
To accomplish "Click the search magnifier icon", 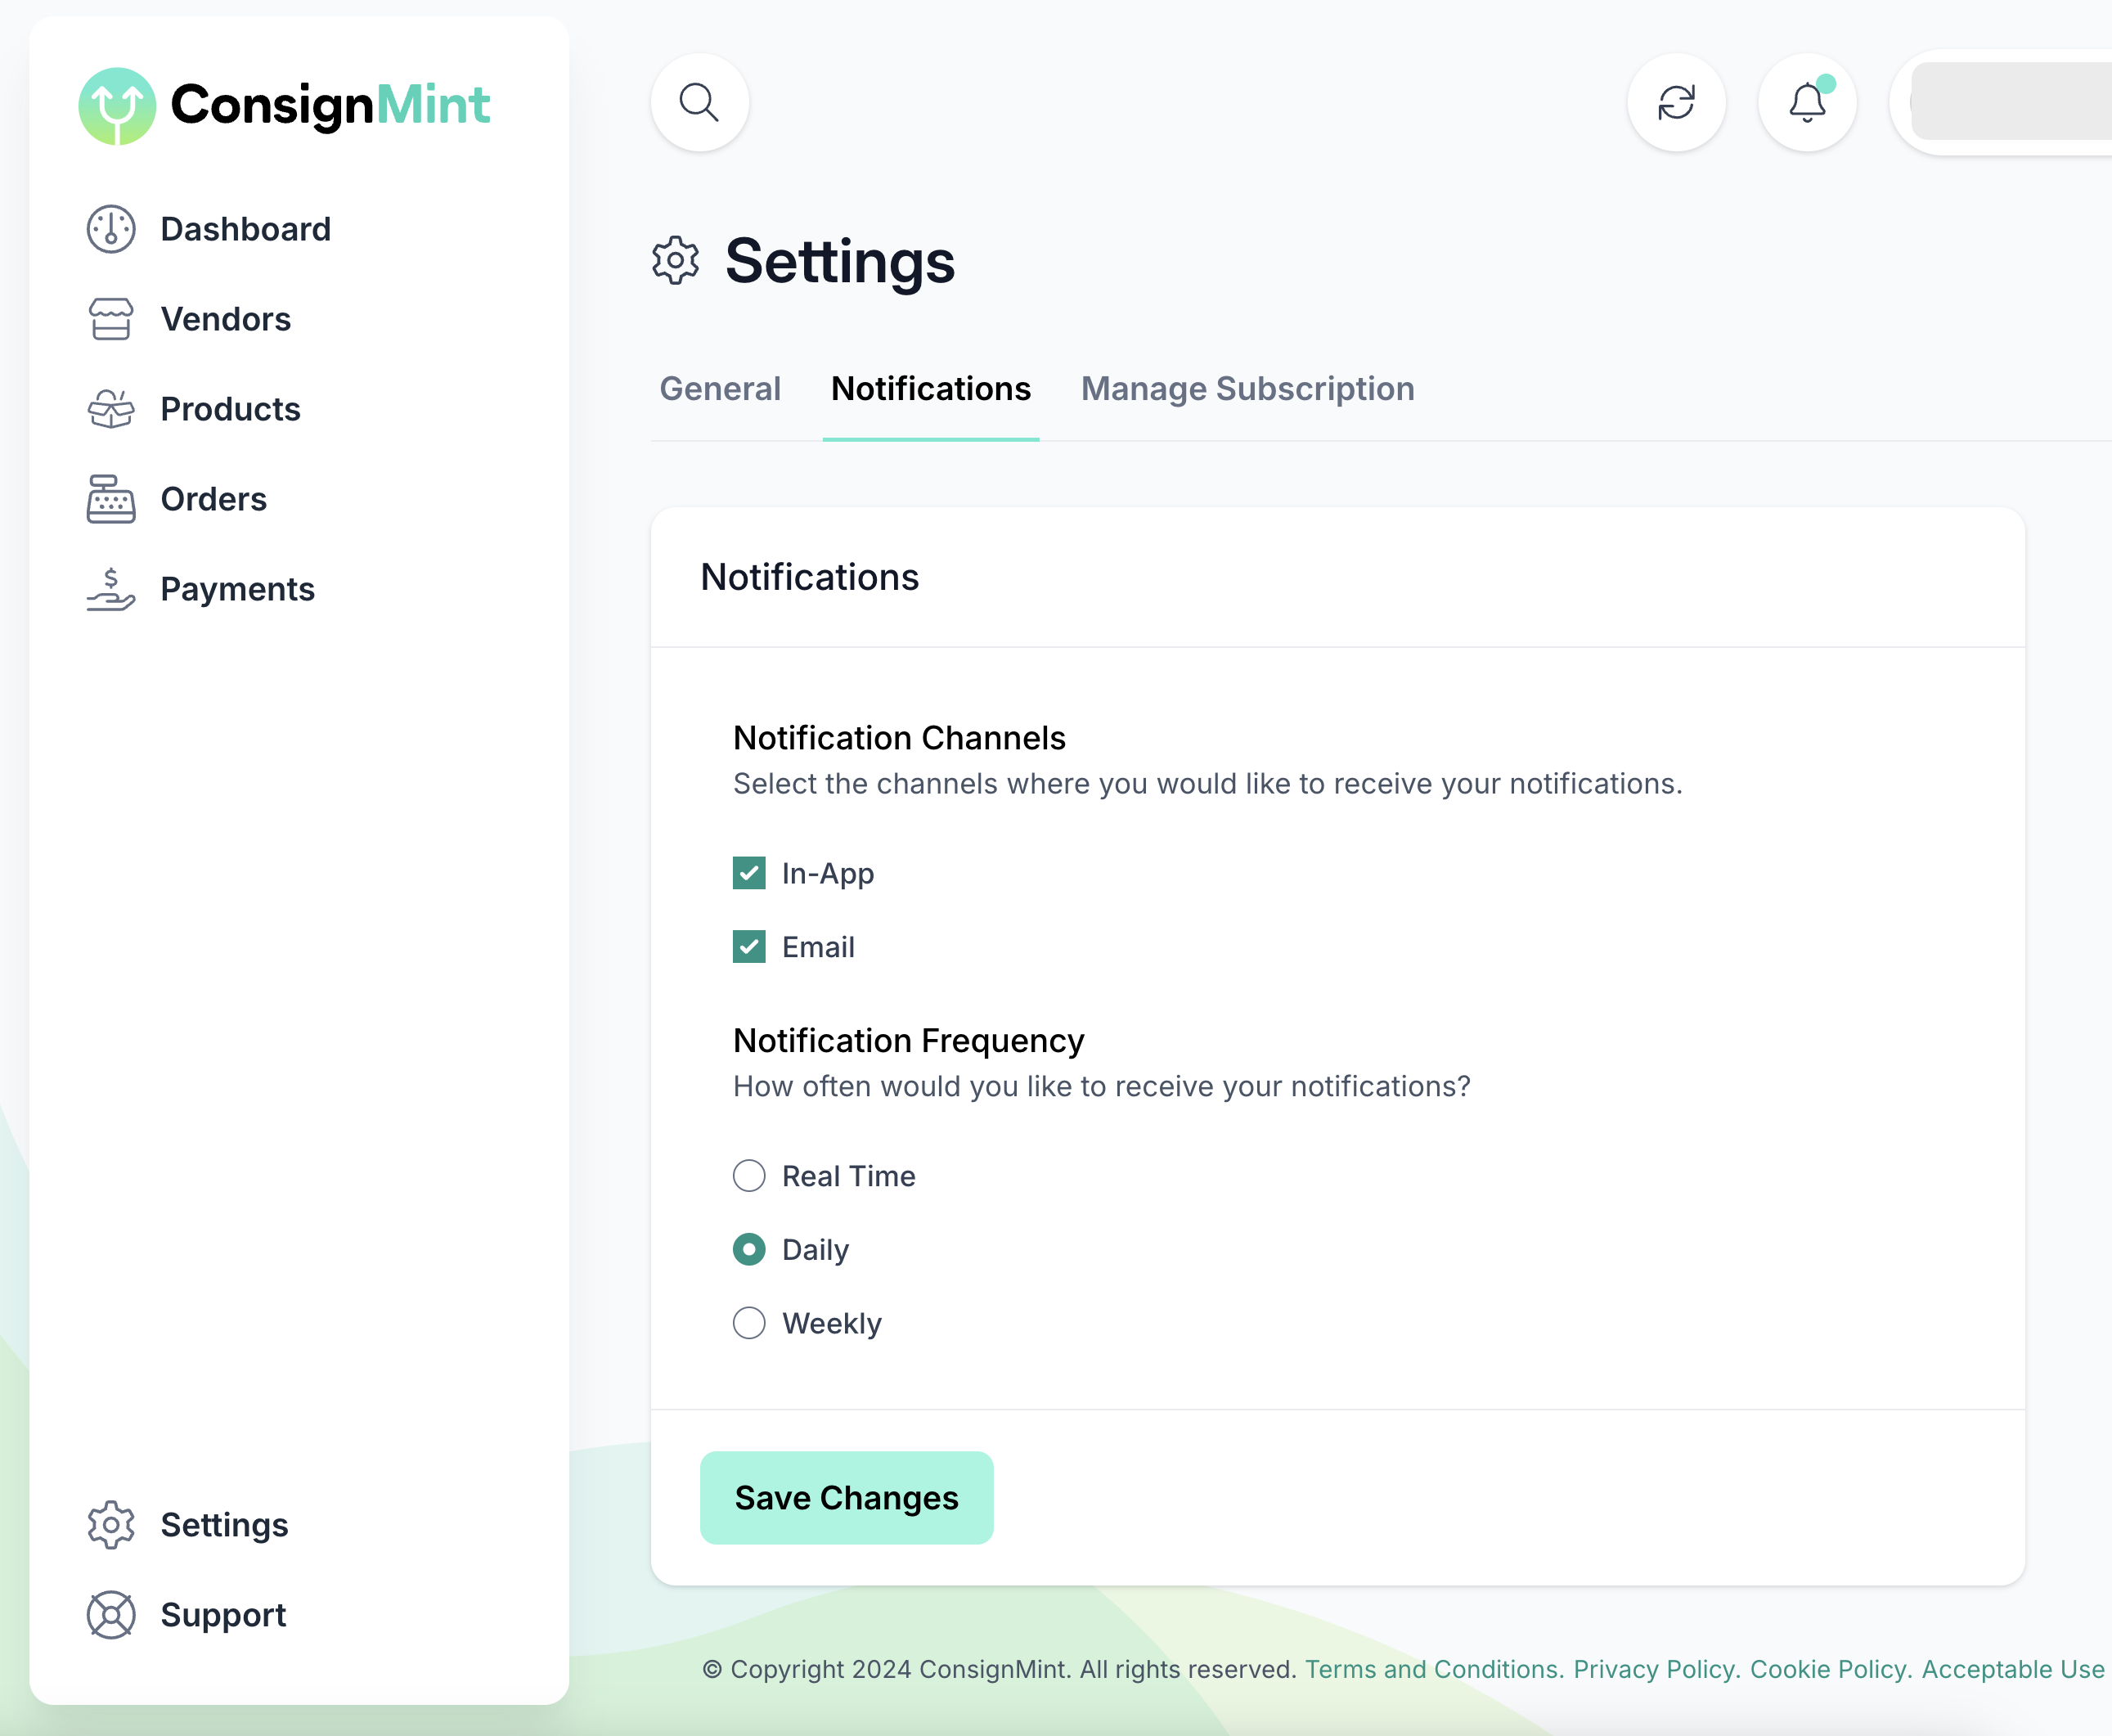I will (699, 102).
